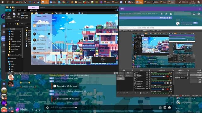Add a transition with the plus icon in OBS
Image resolution: width=202 pixels, height=113 pixels.
tap(182, 75)
